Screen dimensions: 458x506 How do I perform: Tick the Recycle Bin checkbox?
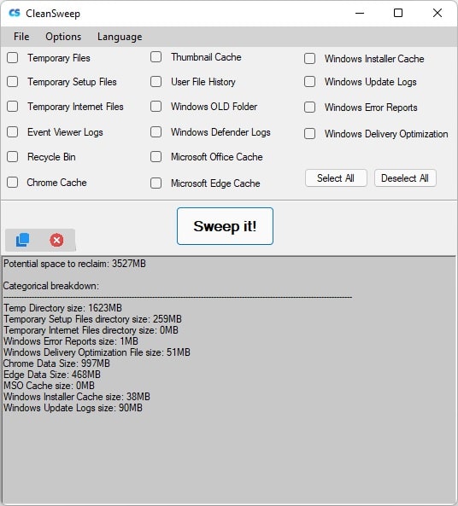(13, 156)
